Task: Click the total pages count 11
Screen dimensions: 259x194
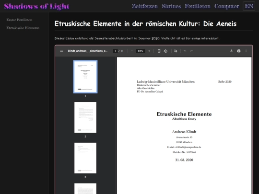Action: tap(122, 51)
